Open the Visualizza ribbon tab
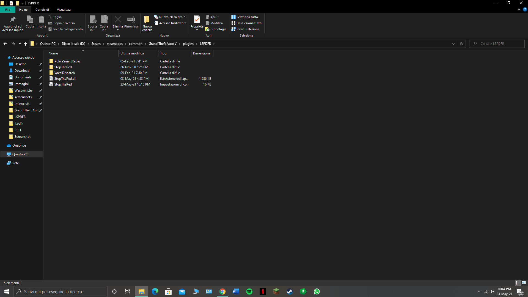The height and width of the screenshot is (297, 528). 64,10
